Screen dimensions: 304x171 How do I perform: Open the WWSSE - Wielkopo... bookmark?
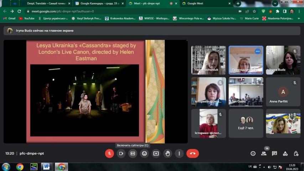click(154, 19)
